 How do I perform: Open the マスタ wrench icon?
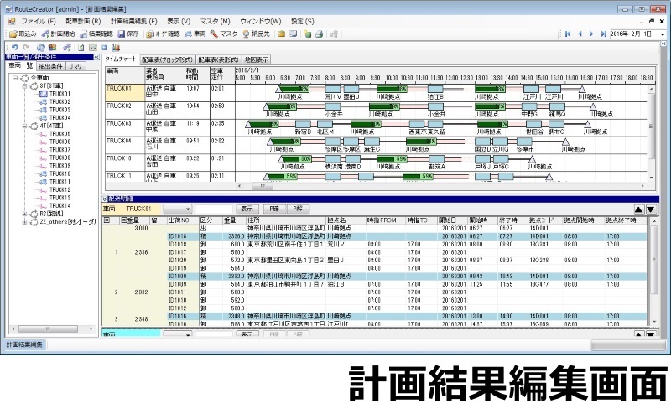(214, 34)
